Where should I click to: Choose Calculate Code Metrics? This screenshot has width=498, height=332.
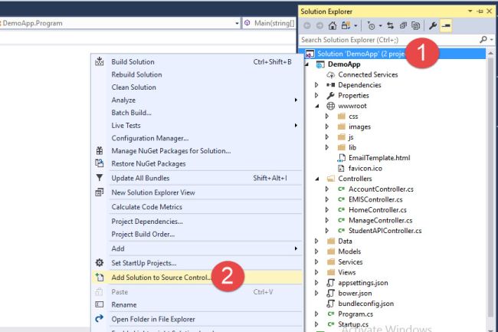(197, 207)
